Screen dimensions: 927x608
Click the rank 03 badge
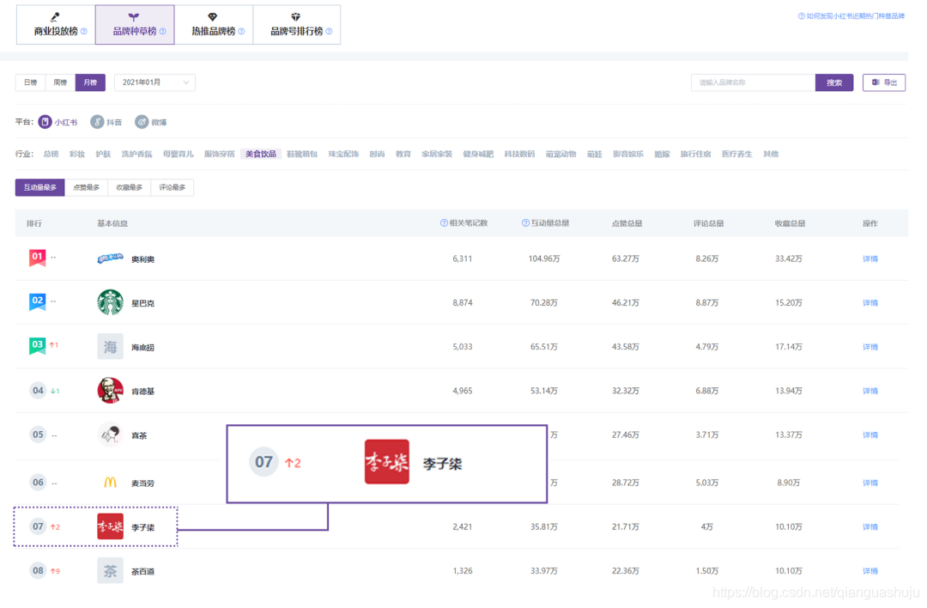(37, 345)
